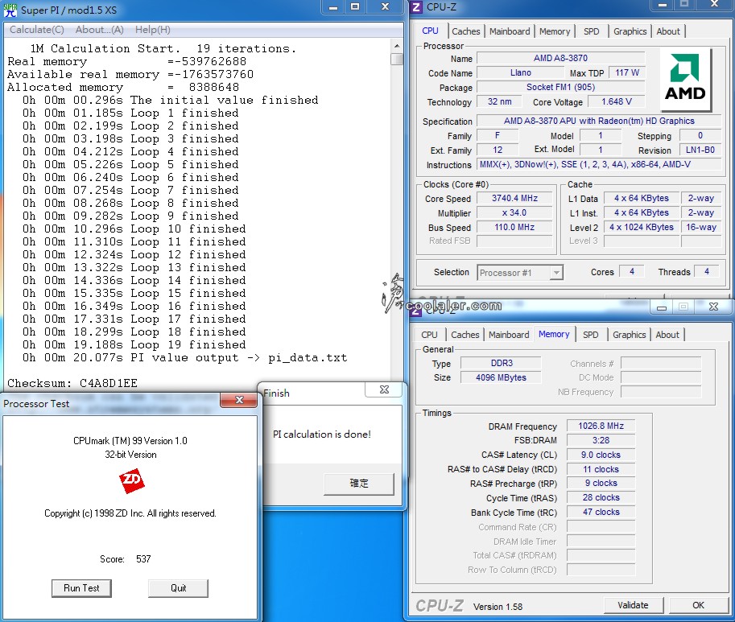Select Mainboard tab in lower CPU-Z window
735x622 pixels.
coord(509,335)
